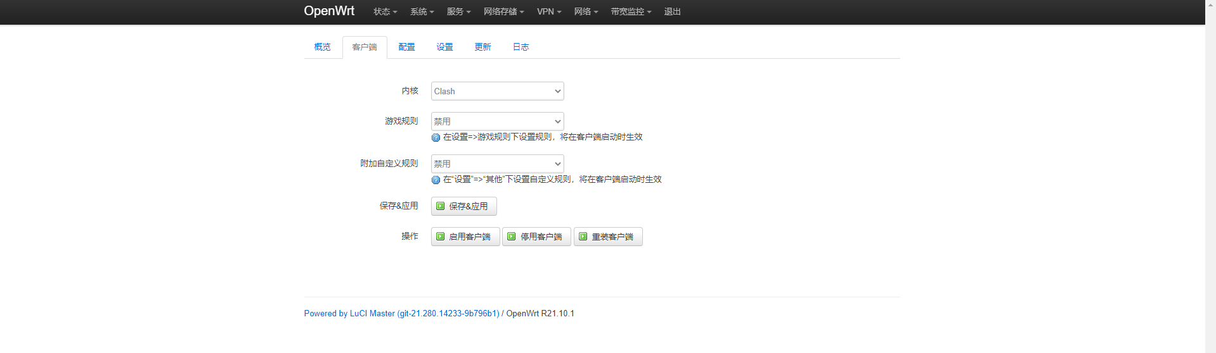Switch to the 配置 tab
The image size is (1216, 353).
(x=407, y=47)
